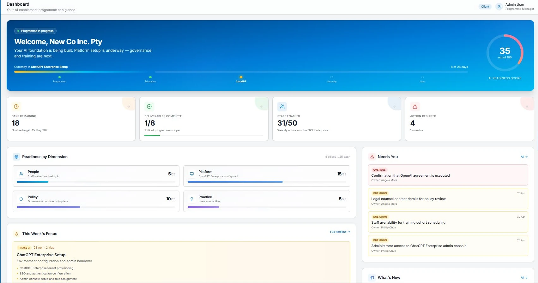Open the arrow on Staff Enabled card
This screenshot has height=283, width=538.
click(394, 107)
